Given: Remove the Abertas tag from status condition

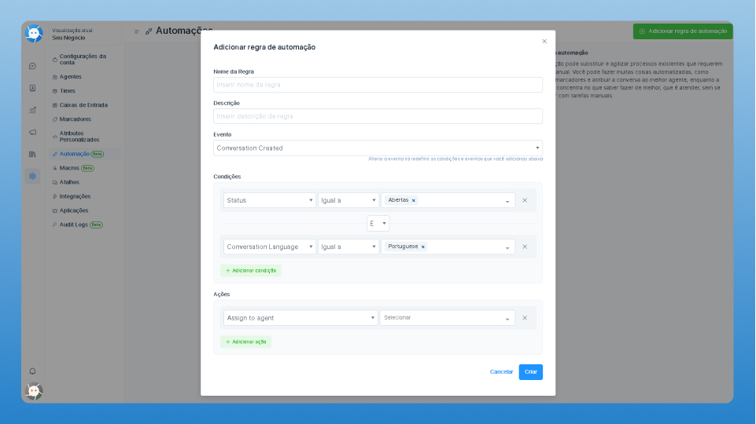Looking at the screenshot, I should click(413, 200).
